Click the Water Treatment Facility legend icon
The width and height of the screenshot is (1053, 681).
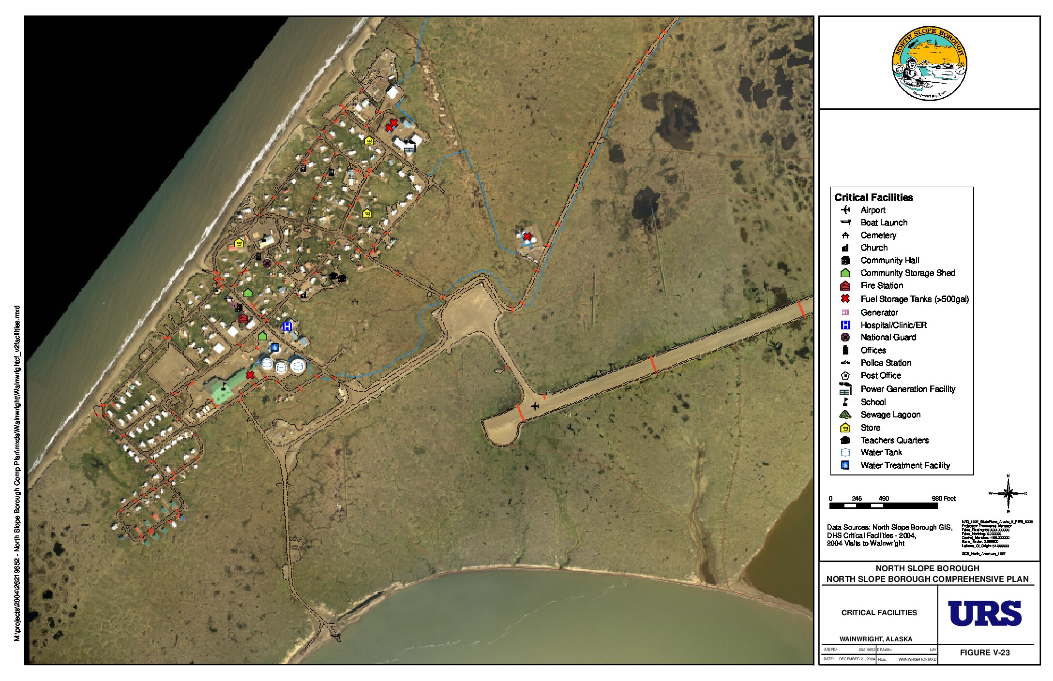pos(845,465)
